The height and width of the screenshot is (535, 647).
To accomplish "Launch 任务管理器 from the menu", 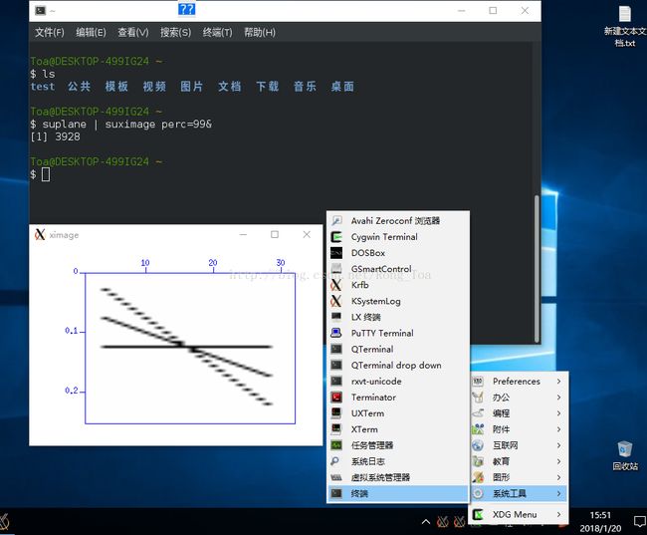I will (x=398, y=445).
